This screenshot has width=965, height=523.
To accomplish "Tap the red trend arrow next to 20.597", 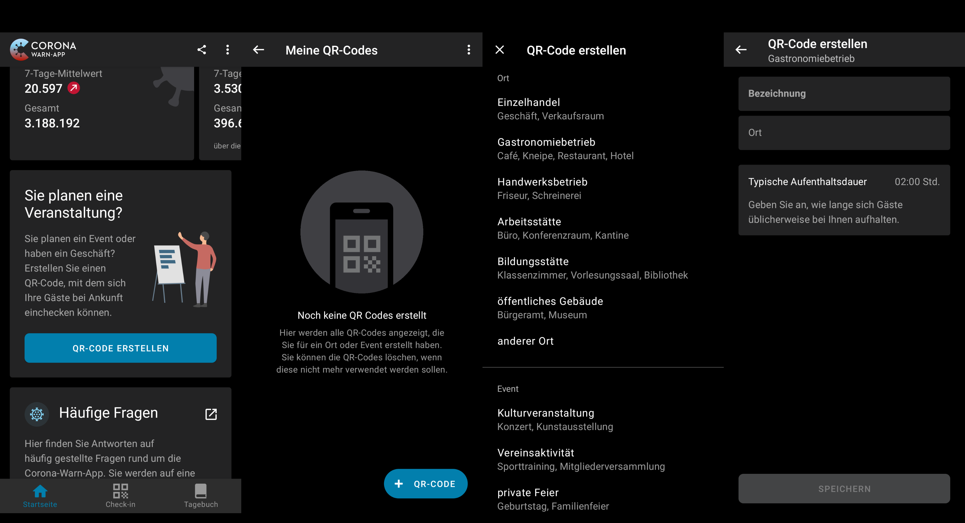I will pyautogui.click(x=73, y=88).
